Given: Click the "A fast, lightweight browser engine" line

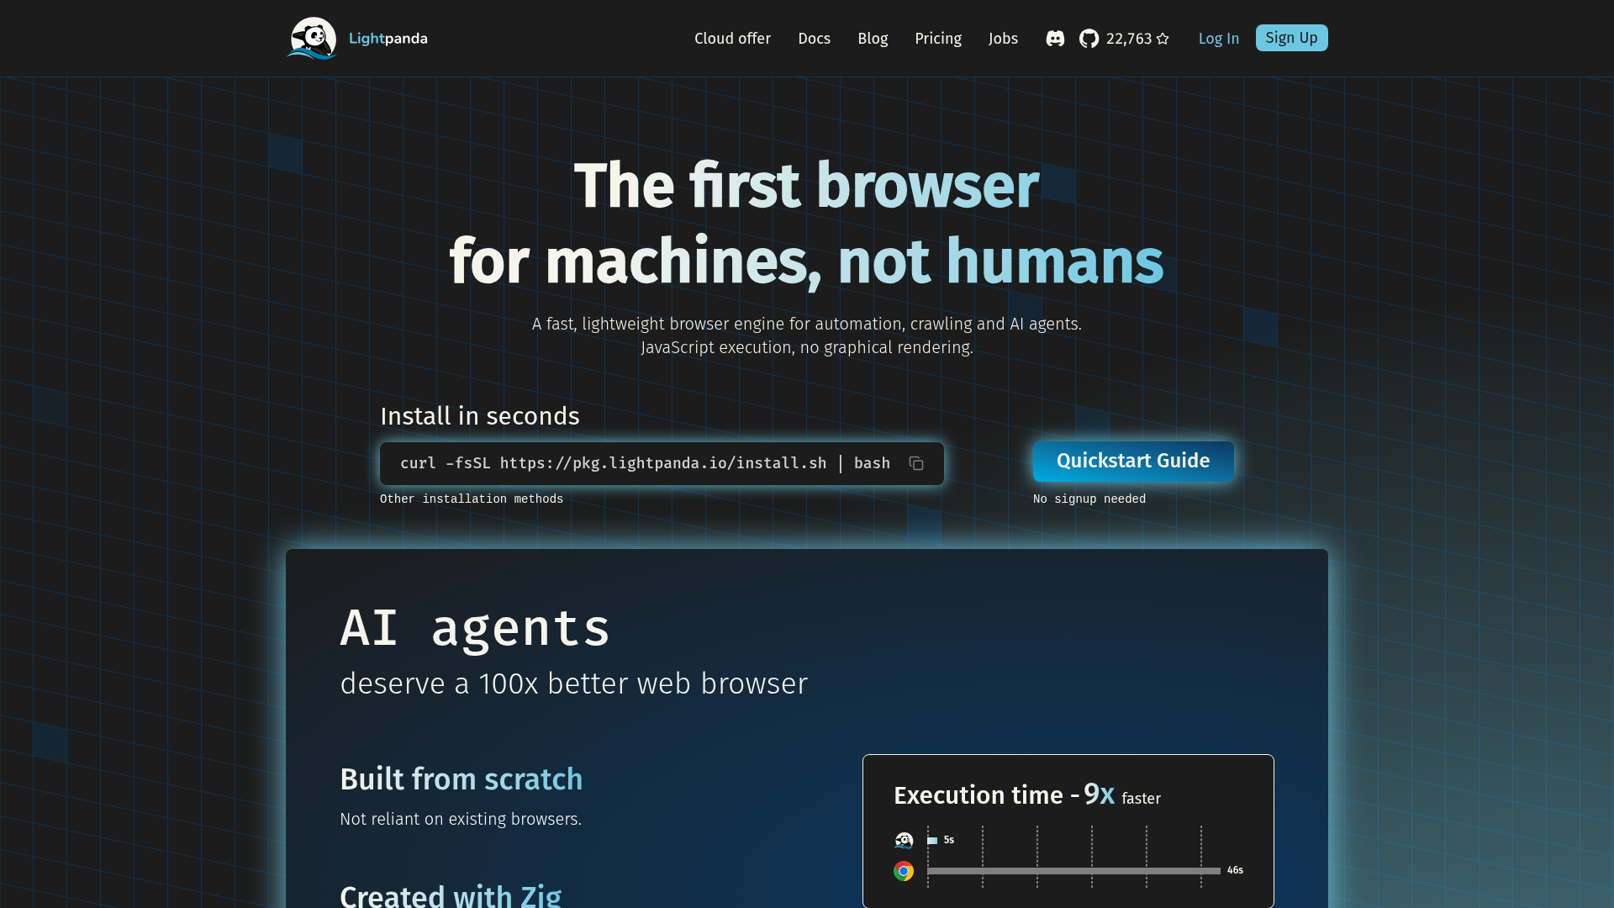Looking at the screenshot, I should [x=807, y=324].
